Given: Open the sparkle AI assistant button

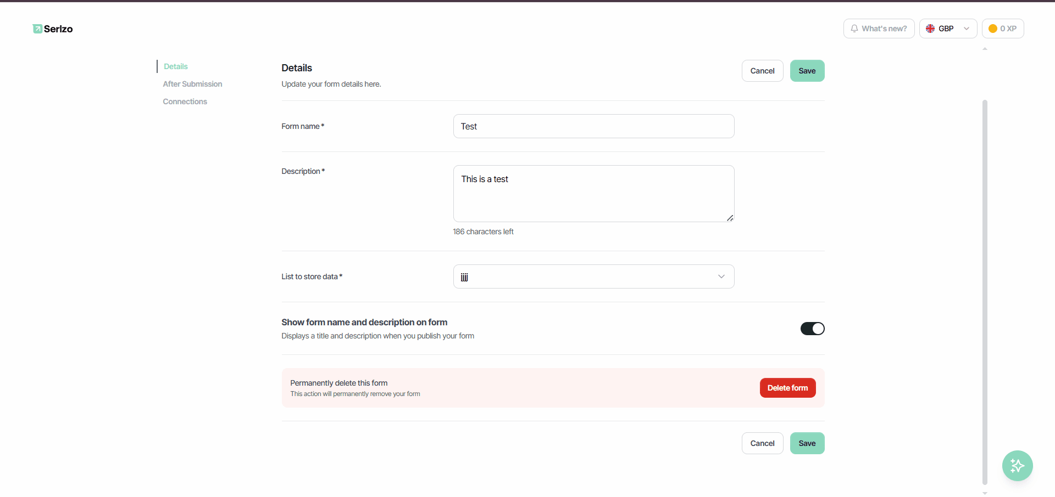Looking at the screenshot, I should click(x=1017, y=466).
